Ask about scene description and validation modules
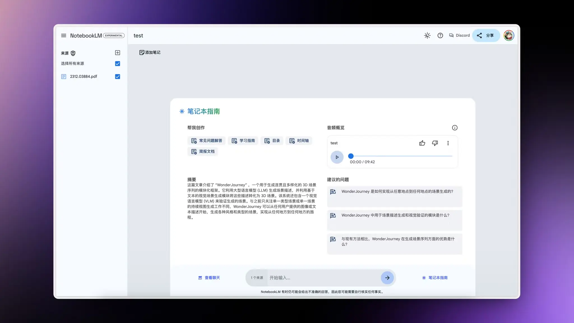The image size is (574, 323). (395, 220)
